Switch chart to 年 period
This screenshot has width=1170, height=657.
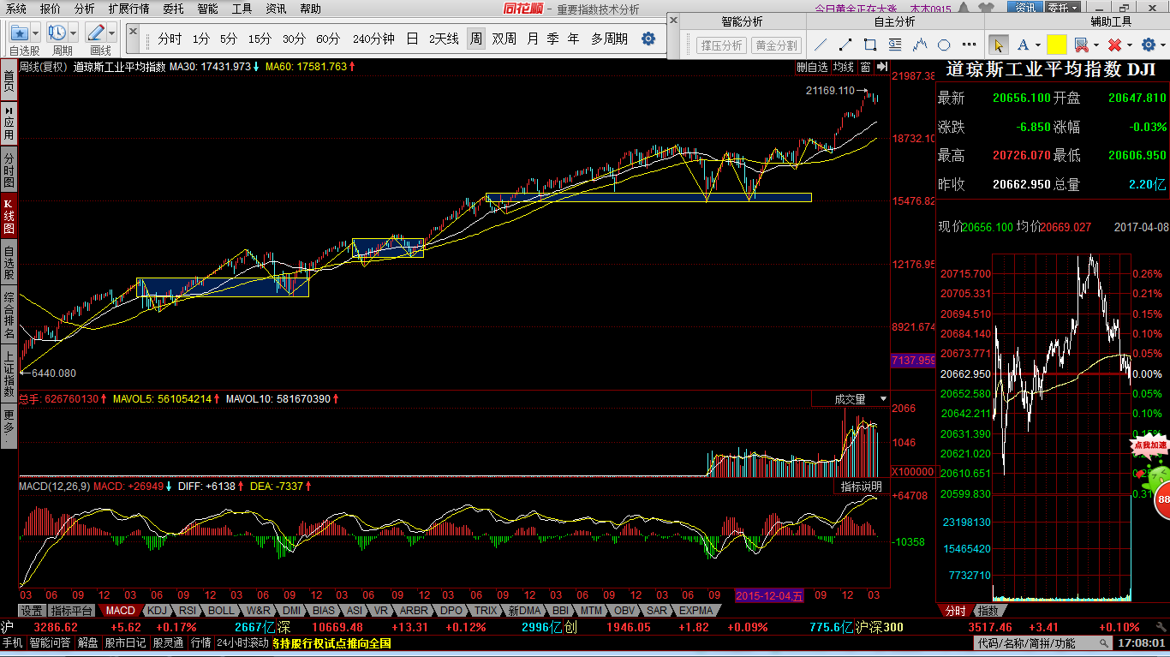click(573, 39)
